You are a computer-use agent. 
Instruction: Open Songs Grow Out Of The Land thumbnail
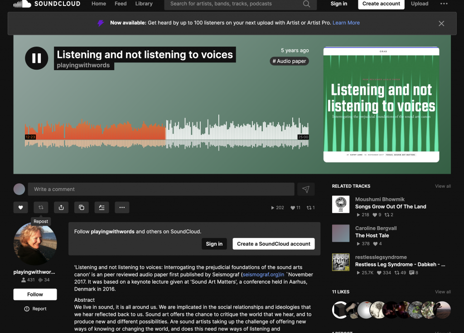pos(341,205)
